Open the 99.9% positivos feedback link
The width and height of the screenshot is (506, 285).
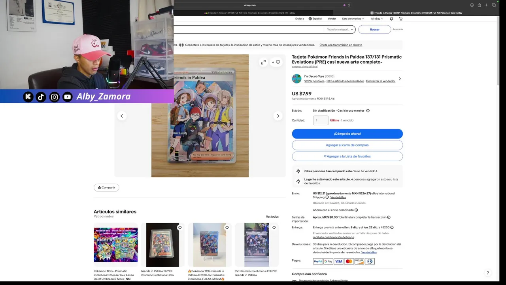click(314, 81)
